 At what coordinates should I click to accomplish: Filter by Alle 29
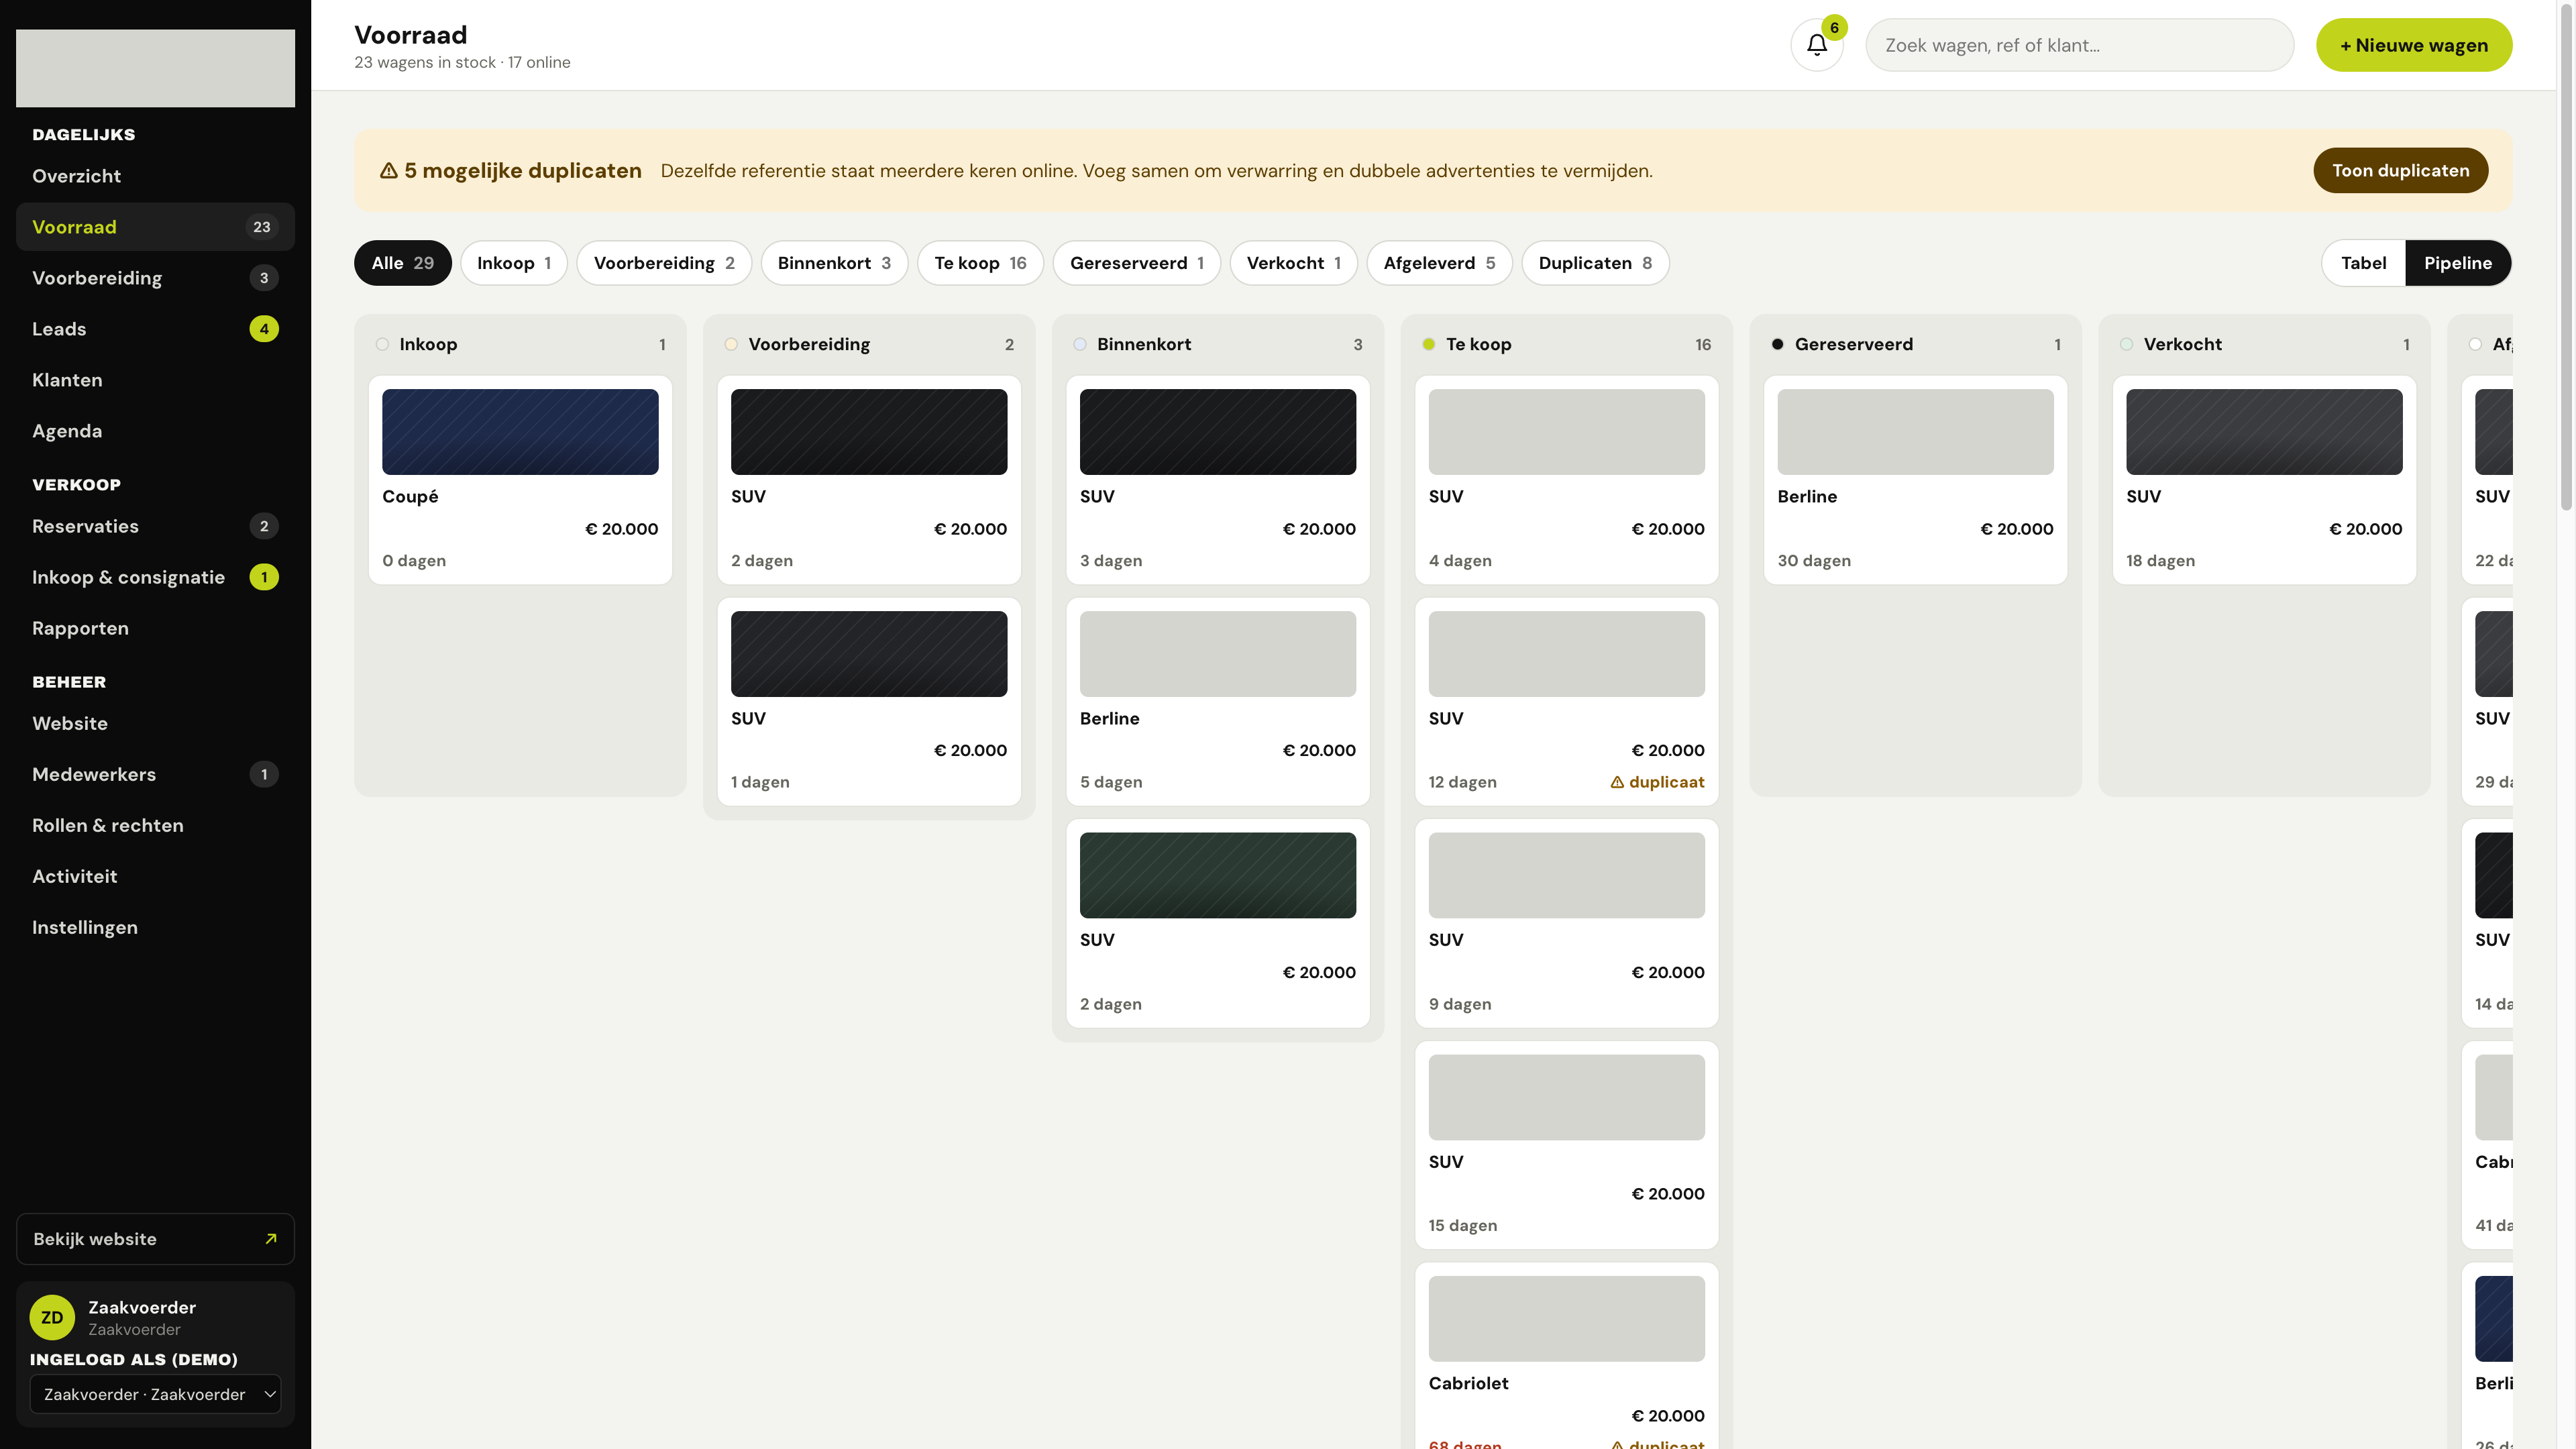pos(402,263)
